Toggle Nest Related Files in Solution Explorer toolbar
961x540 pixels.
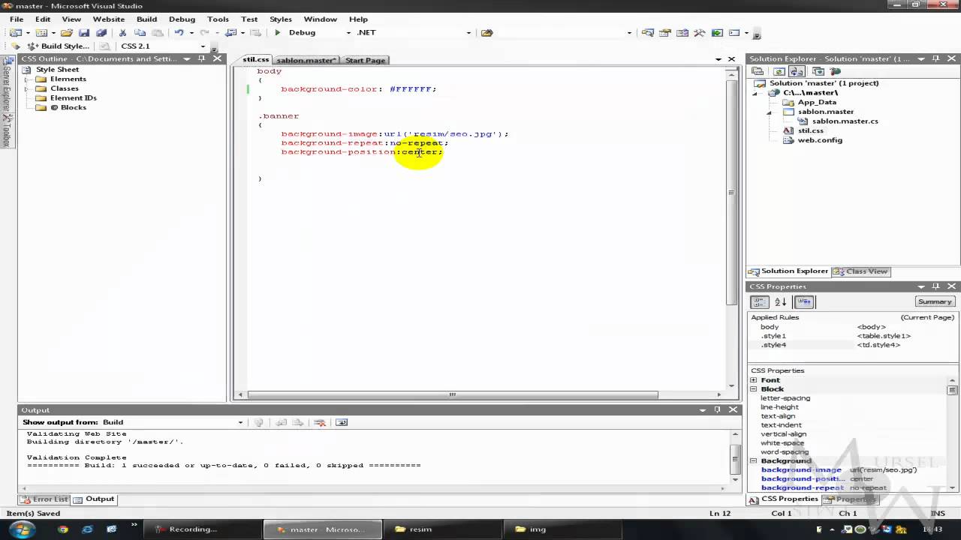click(x=797, y=71)
